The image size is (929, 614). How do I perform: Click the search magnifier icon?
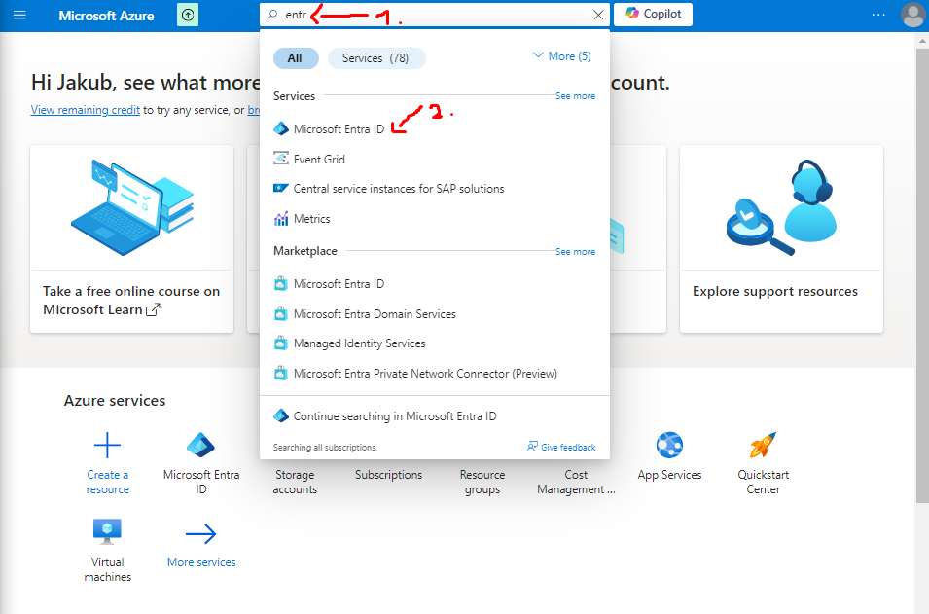click(x=272, y=15)
